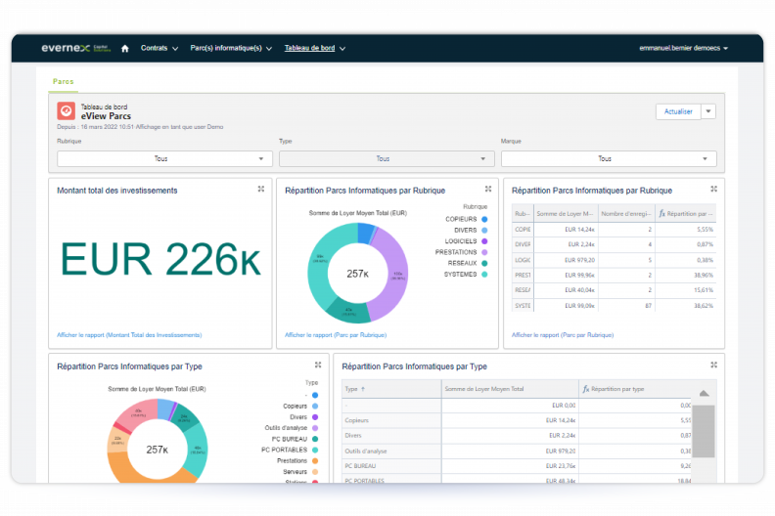Click the 15,61% cell in Rubrique table
The image size is (775, 516).
pos(686,290)
